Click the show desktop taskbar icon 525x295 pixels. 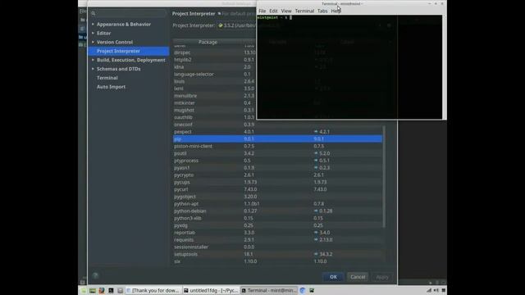point(93,291)
